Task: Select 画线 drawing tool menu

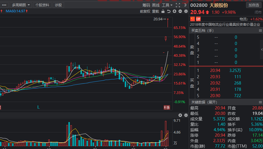Action: 156,5
